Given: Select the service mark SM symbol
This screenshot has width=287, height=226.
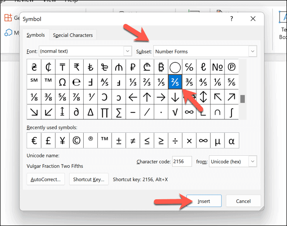Looking at the screenshot, I should [x=34, y=82].
